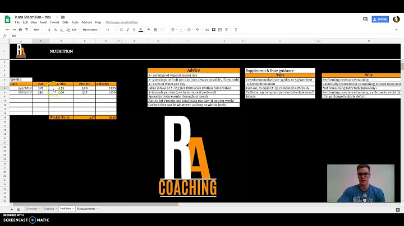Open the text rotation dropdown
404x226 pixels.
tap(199, 30)
